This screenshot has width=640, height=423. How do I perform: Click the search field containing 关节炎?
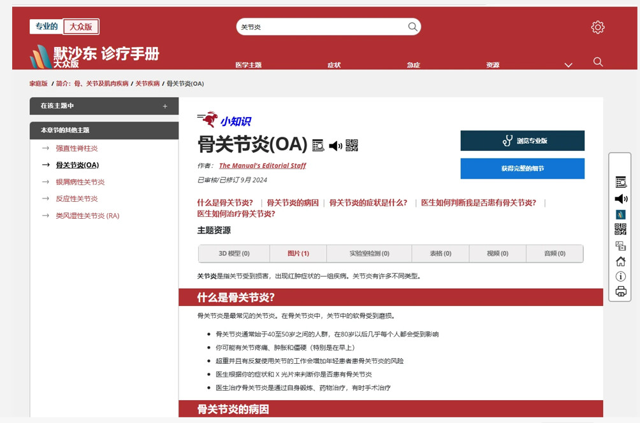point(328,27)
